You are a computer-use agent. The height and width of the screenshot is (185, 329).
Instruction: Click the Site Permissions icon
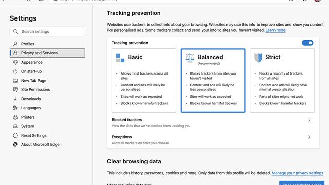[15, 89]
